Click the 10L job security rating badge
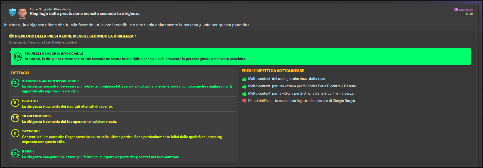The height and width of the screenshot is (168, 483). click(x=18, y=57)
